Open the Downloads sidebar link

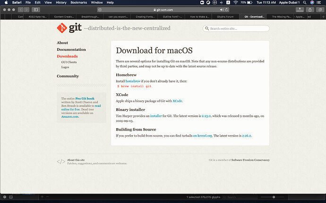click(x=67, y=56)
